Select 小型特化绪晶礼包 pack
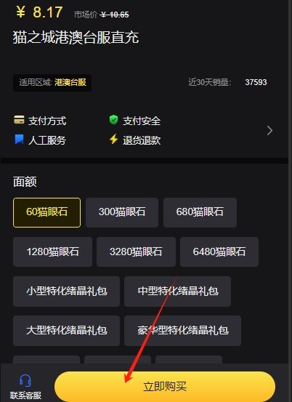Viewport: 292px width, 402px height. tap(66, 292)
